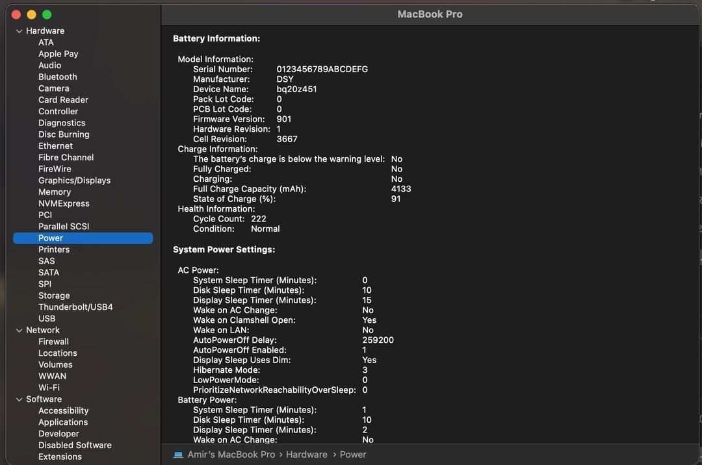Choose Parallel SCSI in the sidebar

pos(64,227)
